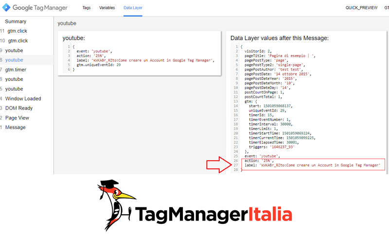Select event 1 Message

pos(16,128)
